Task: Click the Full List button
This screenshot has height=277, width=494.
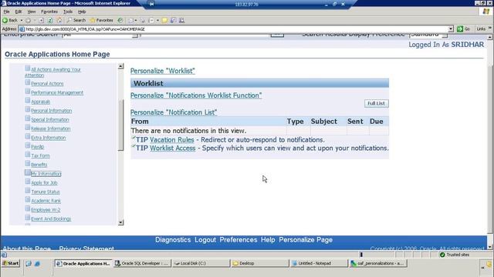Action: click(x=377, y=103)
